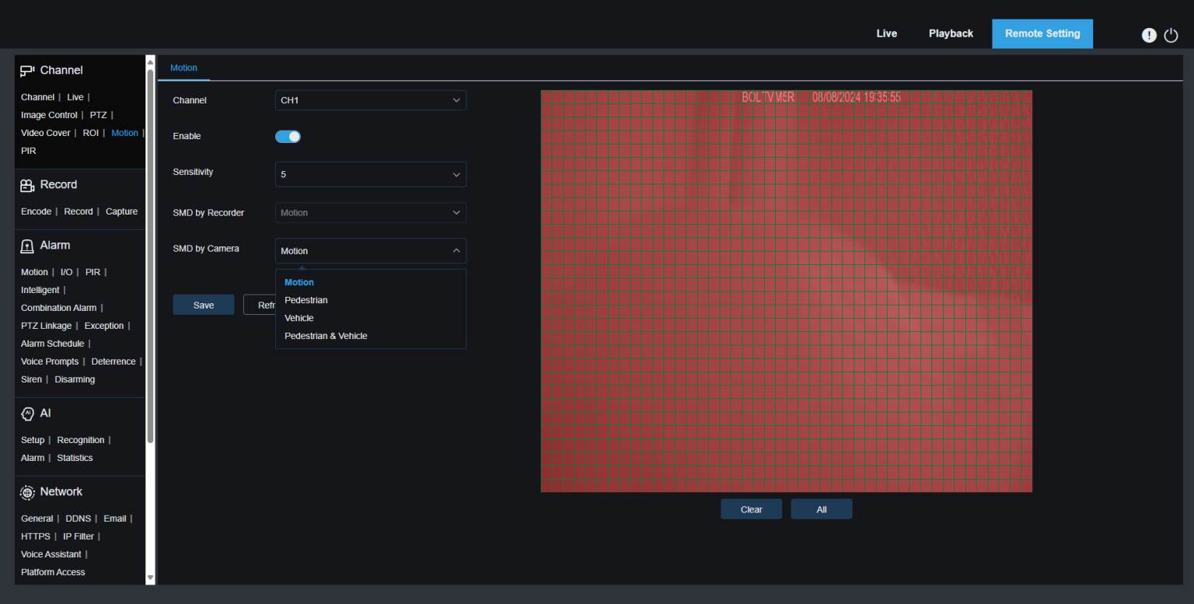Select Pedestrian & Vehicle option
Viewport: 1194px width, 604px height.
click(x=326, y=337)
